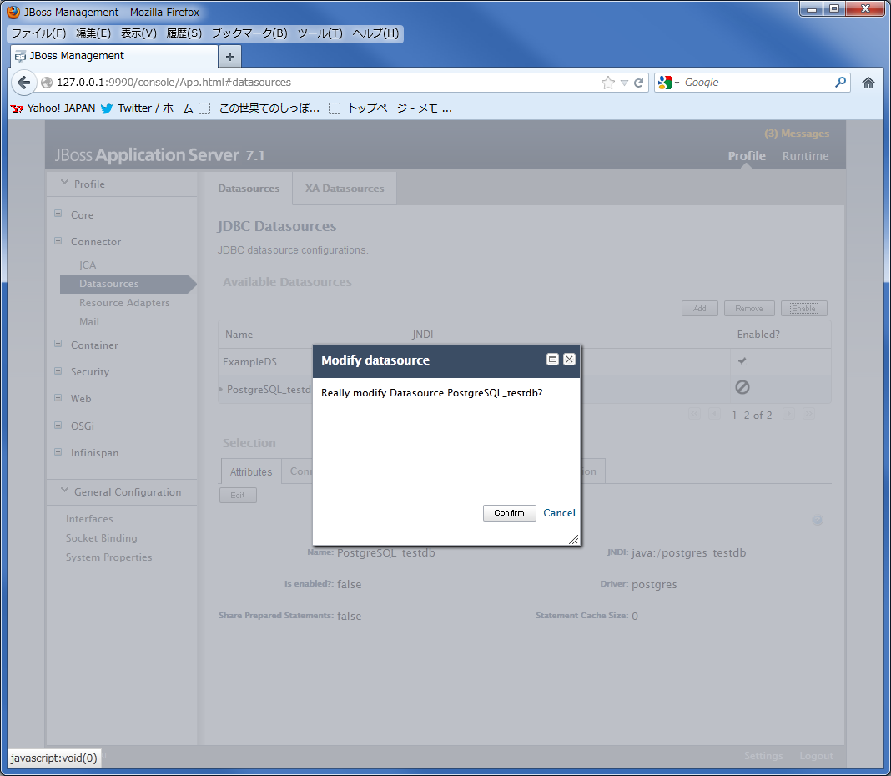Switch to the Profile header tab
The width and height of the screenshot is (891, 776).
[747, 156]
